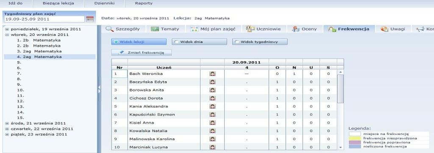Select lesson 1. 2b Matematyka
Image resolution: width=434 pixels, height=153 pixels.
click(x=39, y=40)
